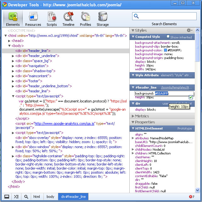Toggle the Show inherited checkbox
This screenshot has height=202, width=202.
(168, 36)
